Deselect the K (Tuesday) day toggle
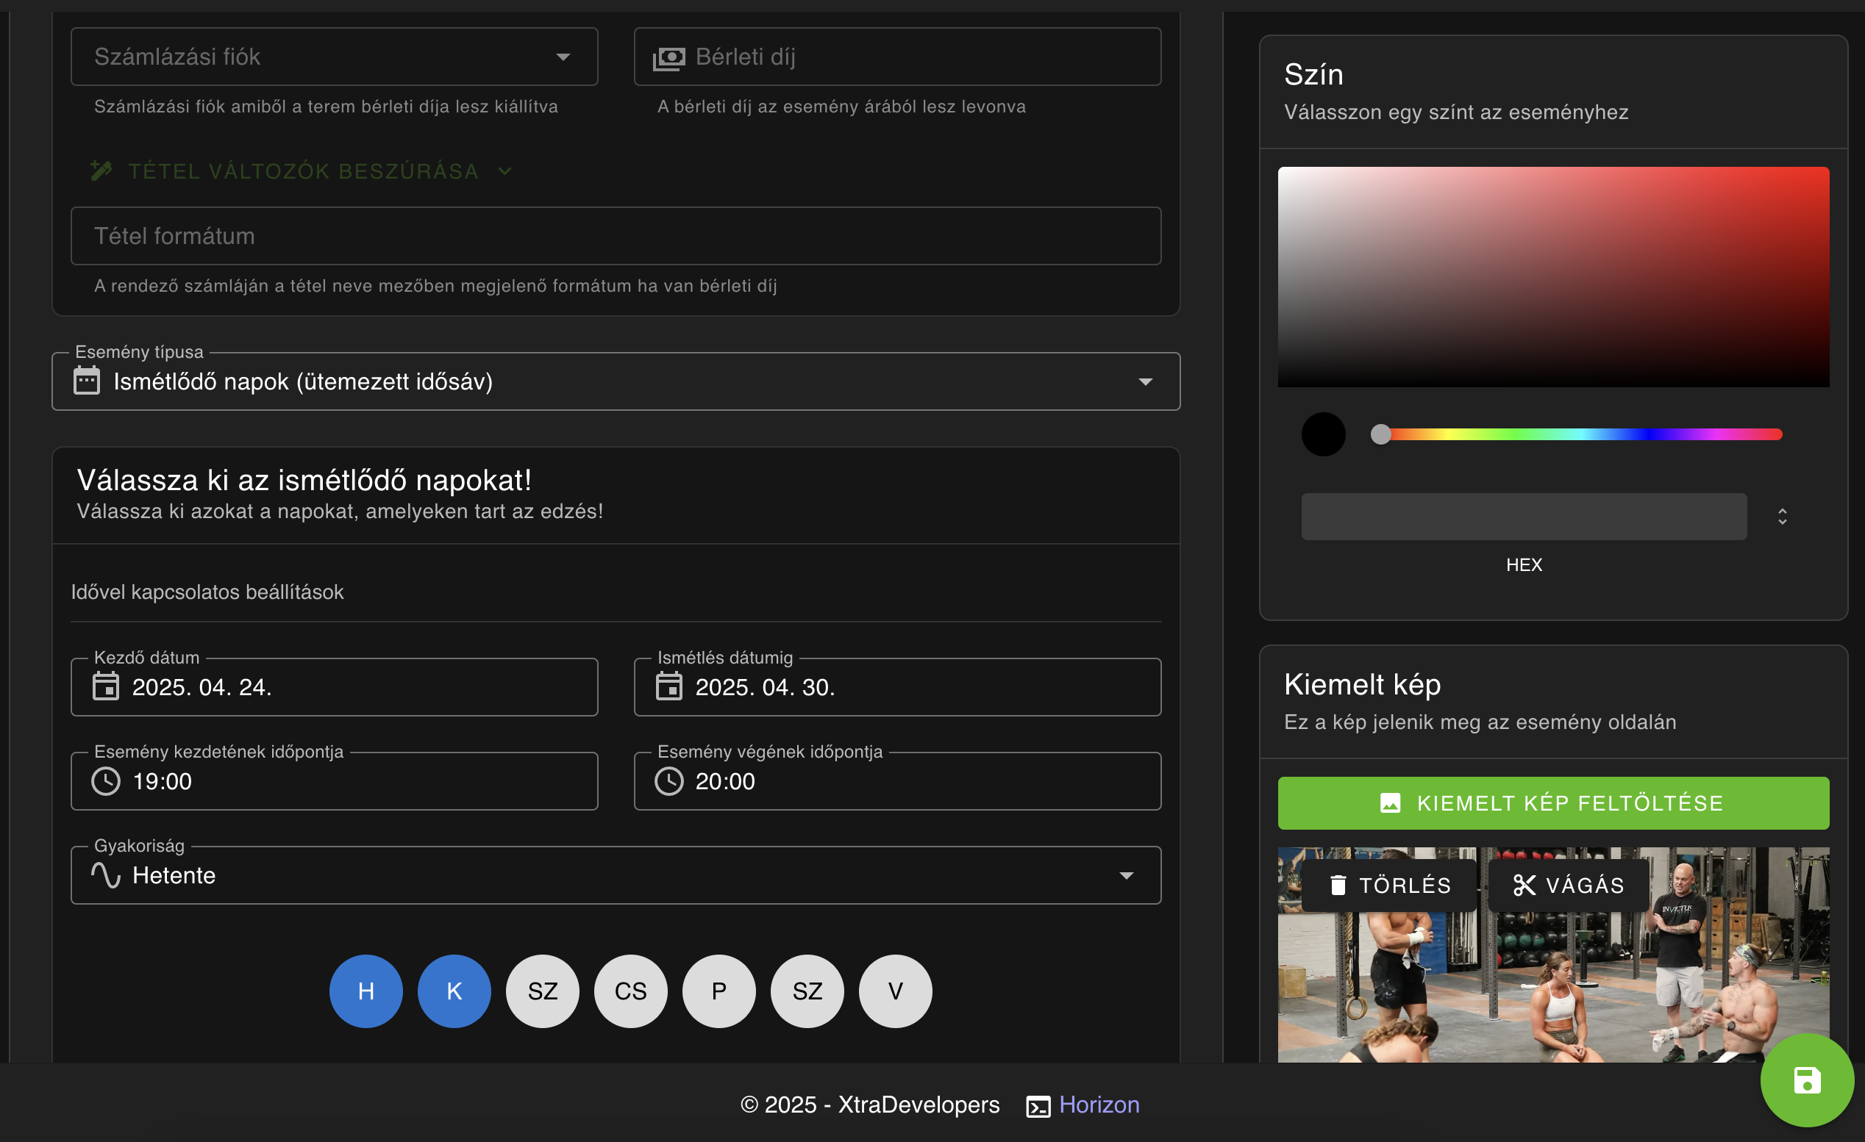This screenshot has width=1865, height=1142. (x=454, y=991)
